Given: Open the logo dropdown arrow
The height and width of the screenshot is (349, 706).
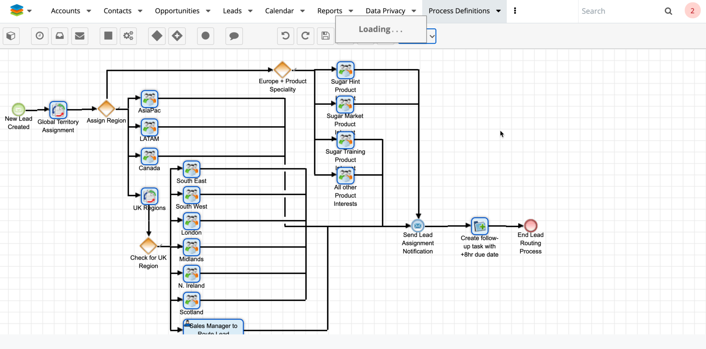Looking at the screenshot, I should coord(29,11).
